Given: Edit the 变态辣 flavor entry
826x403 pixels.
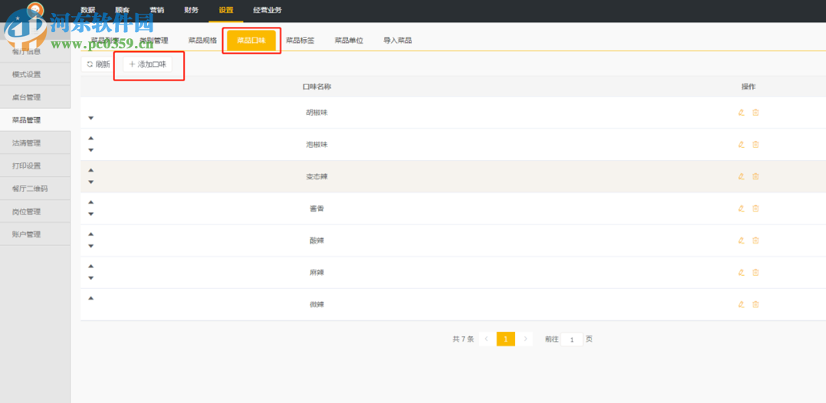Looking at the screenshot, I should point(741,176).
